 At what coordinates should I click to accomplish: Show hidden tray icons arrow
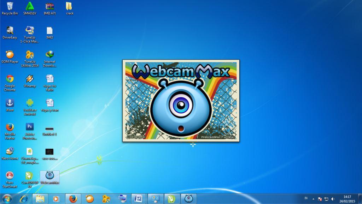click(313, 199)
